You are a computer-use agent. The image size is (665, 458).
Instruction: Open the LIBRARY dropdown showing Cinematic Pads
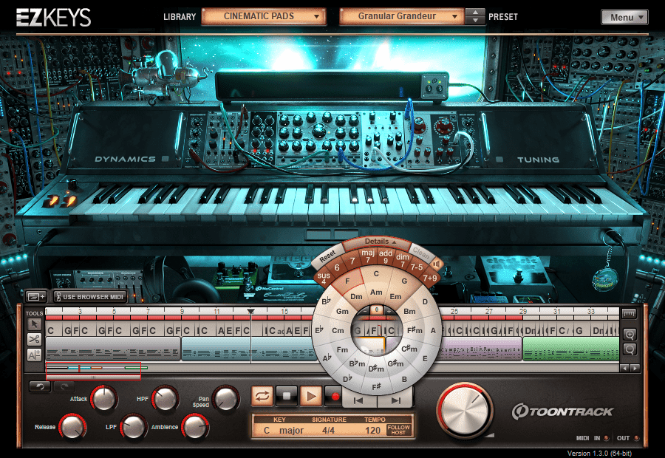tap(264, 16)
